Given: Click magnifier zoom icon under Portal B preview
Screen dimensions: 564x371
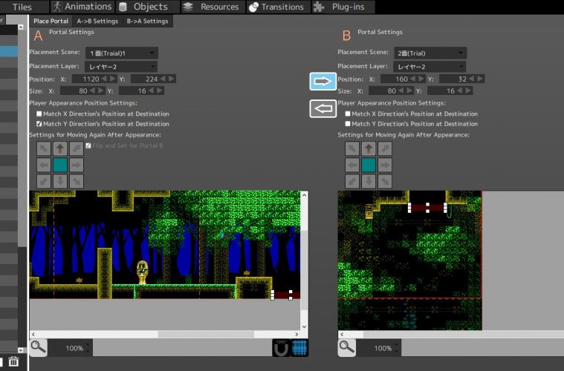Looking at the screenshot, I should tap(347, 347).
